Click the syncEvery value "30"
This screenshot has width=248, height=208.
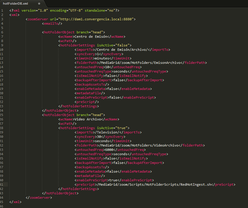point(99,137)
